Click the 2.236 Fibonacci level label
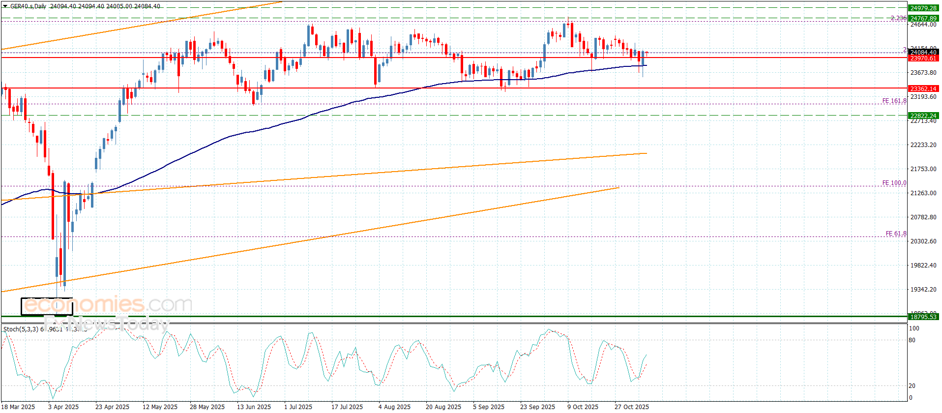 [x=898, y=18]
